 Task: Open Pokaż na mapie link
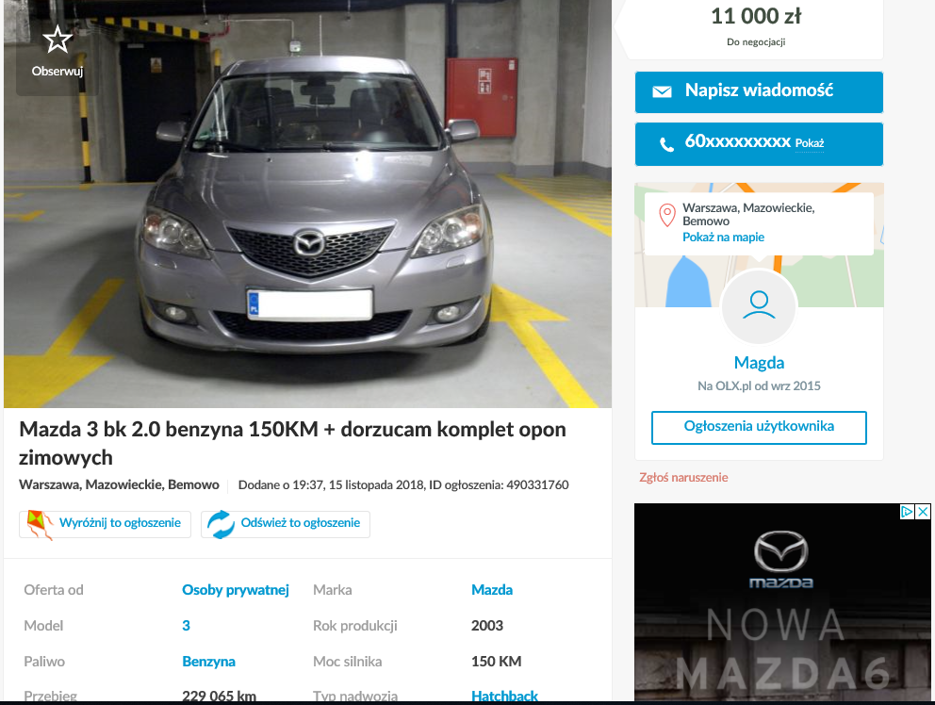723,238
